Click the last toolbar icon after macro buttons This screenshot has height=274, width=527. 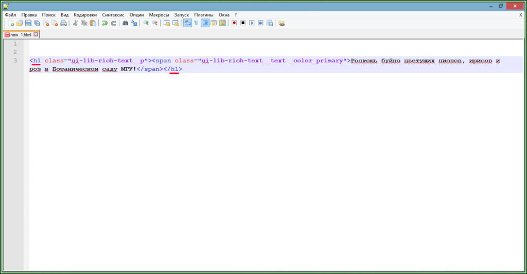[x=282, y=23]
